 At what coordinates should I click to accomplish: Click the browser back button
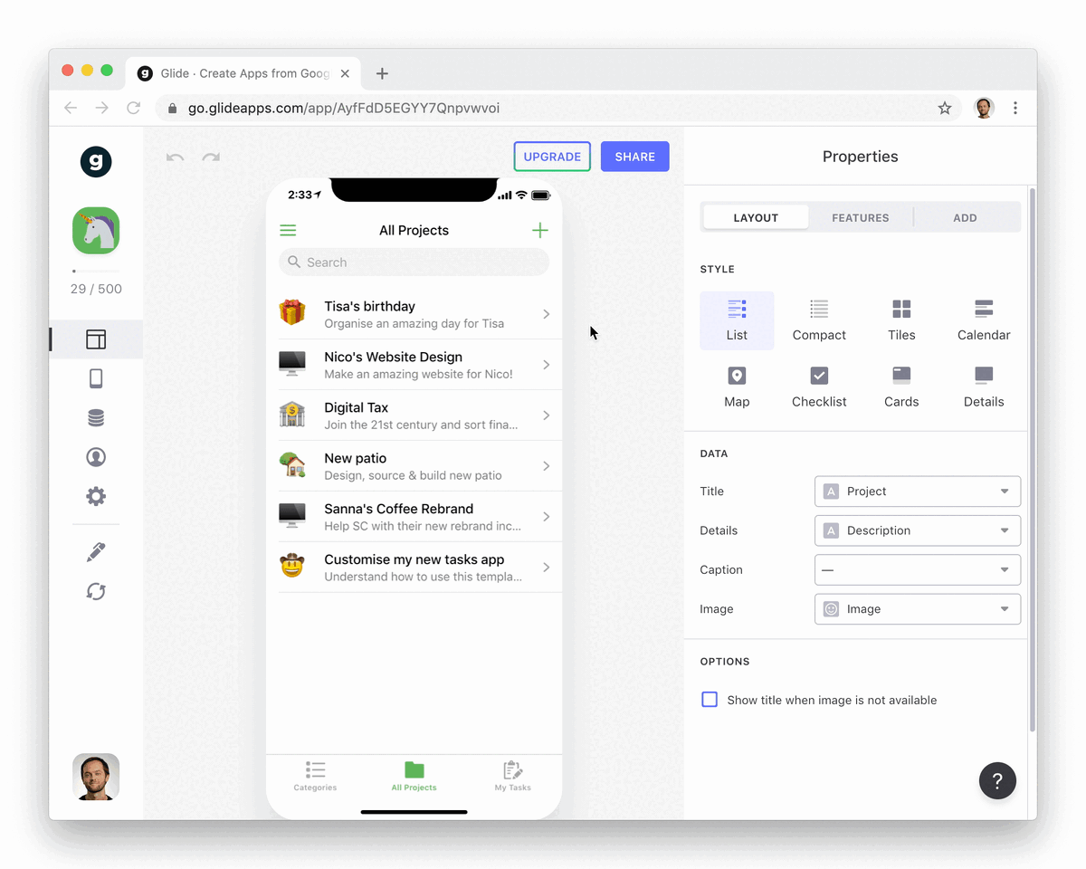coord(71,109)
